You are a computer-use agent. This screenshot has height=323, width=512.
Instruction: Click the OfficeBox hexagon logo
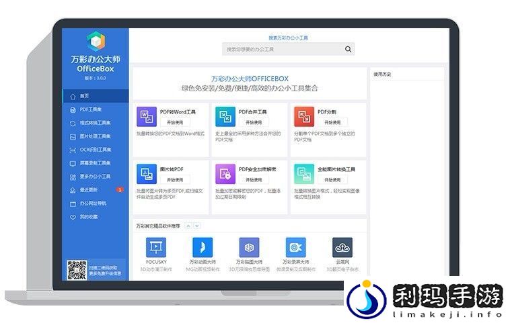[x=96, y=41]
